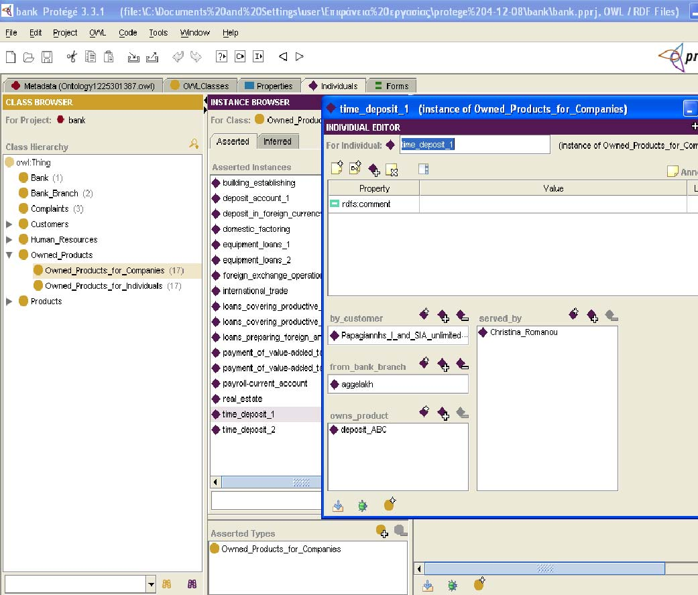Select the payroll-current_account instance
The width and height of the screenshot is (698, 595).
265,383
